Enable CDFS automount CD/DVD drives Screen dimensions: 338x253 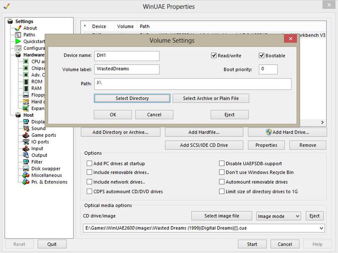click(89, 191)
